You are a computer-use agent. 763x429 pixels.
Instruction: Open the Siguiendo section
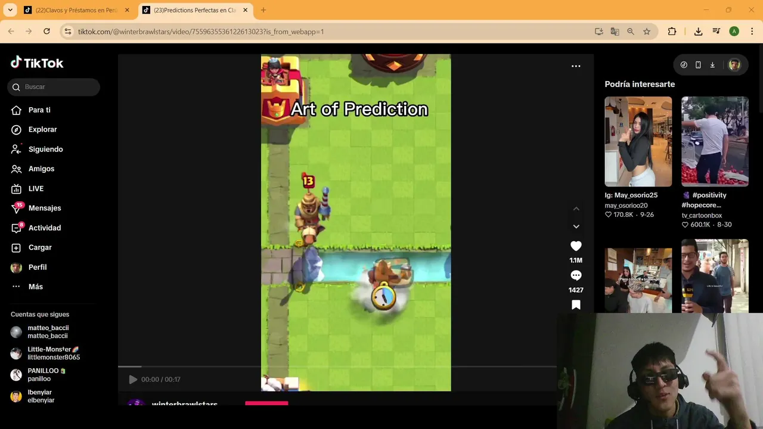pos(45,149)
